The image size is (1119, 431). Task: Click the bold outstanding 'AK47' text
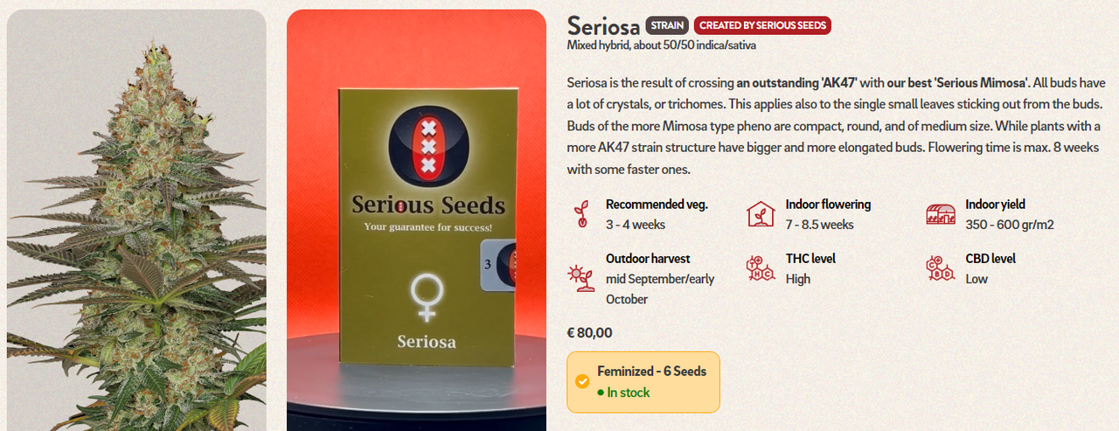[x=798, y=83]
